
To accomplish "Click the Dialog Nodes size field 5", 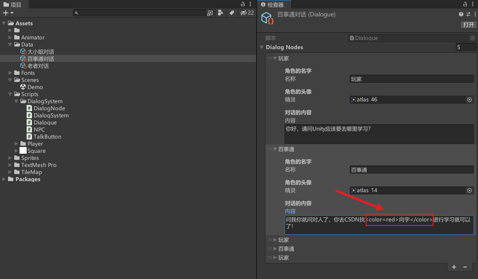I will pos(466,47).
